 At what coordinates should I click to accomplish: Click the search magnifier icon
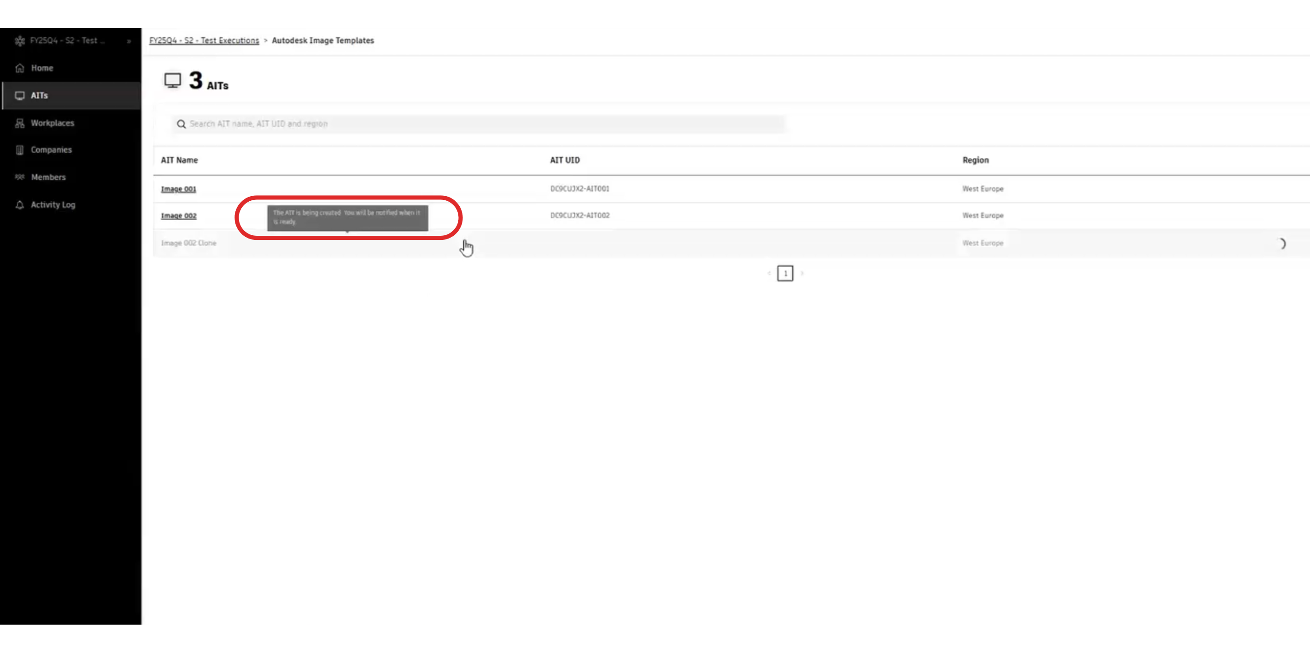tap(181, 124)
